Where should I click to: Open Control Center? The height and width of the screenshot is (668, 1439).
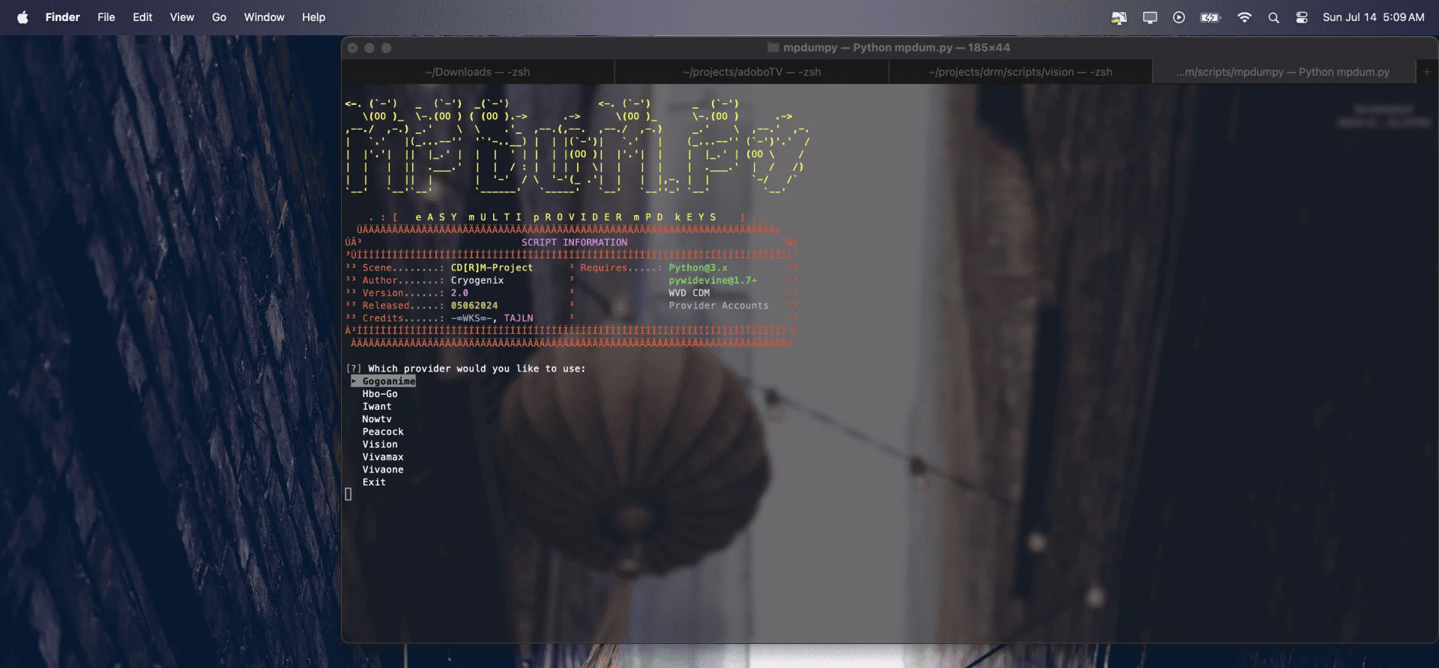coord(1302,17)
